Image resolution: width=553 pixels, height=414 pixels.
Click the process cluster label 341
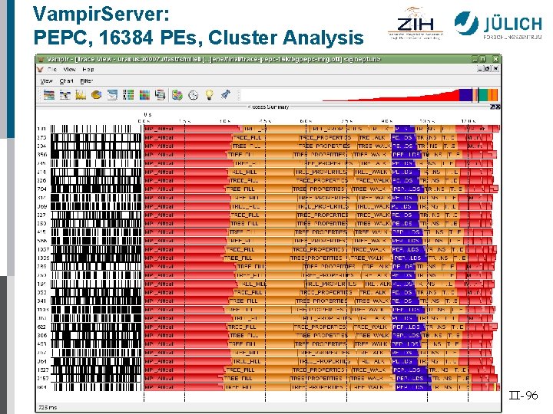41,301
